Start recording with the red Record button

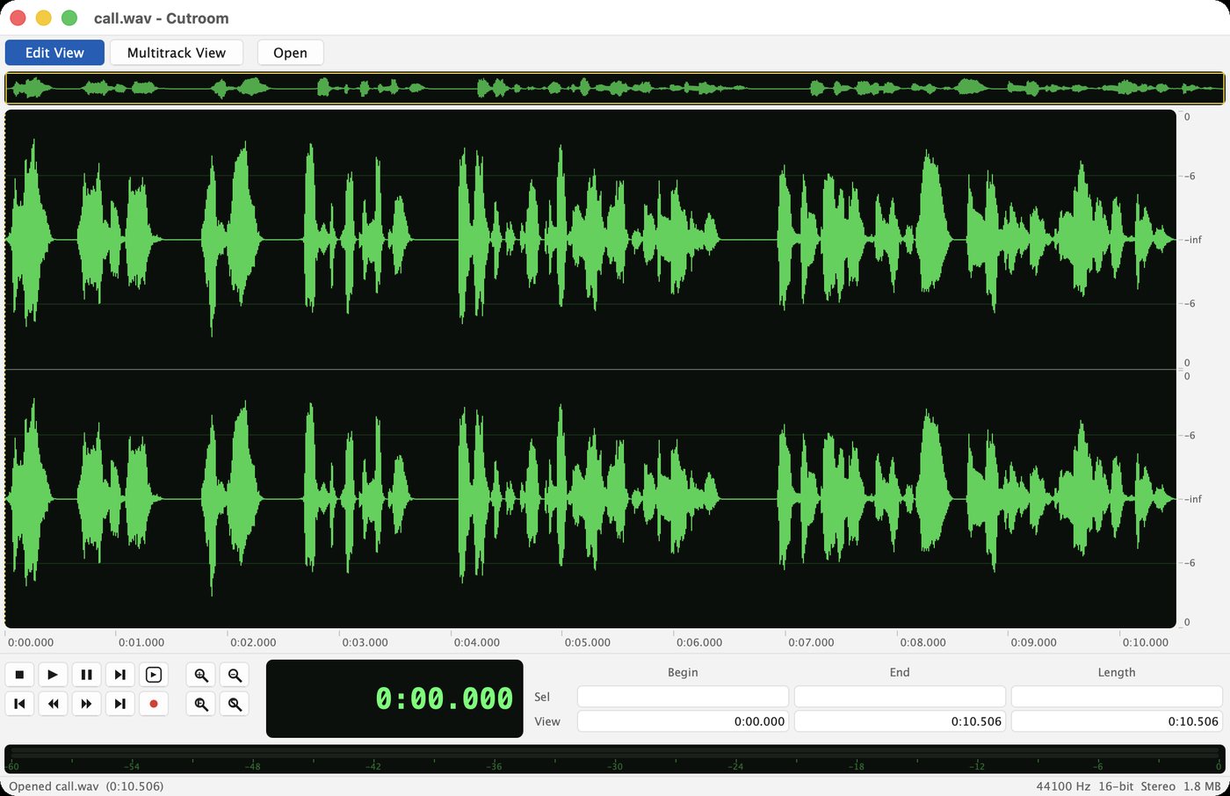tap(154, 704)
